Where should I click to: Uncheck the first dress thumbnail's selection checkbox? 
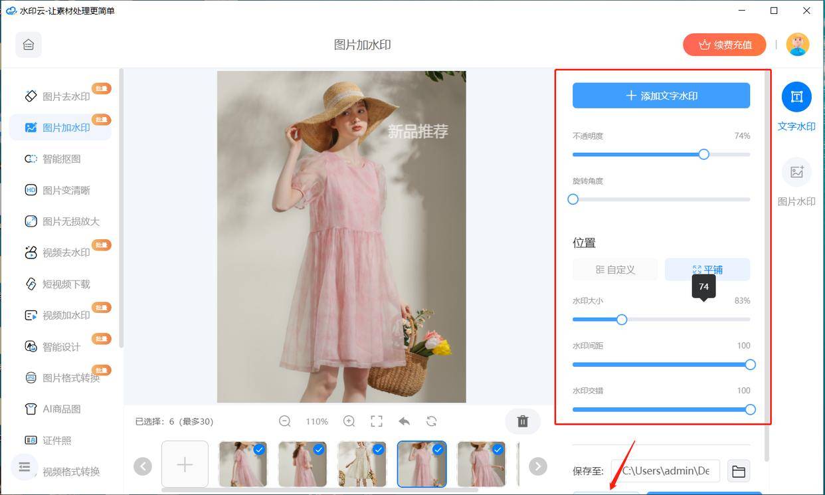click(x=258, y=449)
